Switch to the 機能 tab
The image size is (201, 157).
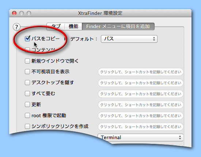click(x=73, y=27)
